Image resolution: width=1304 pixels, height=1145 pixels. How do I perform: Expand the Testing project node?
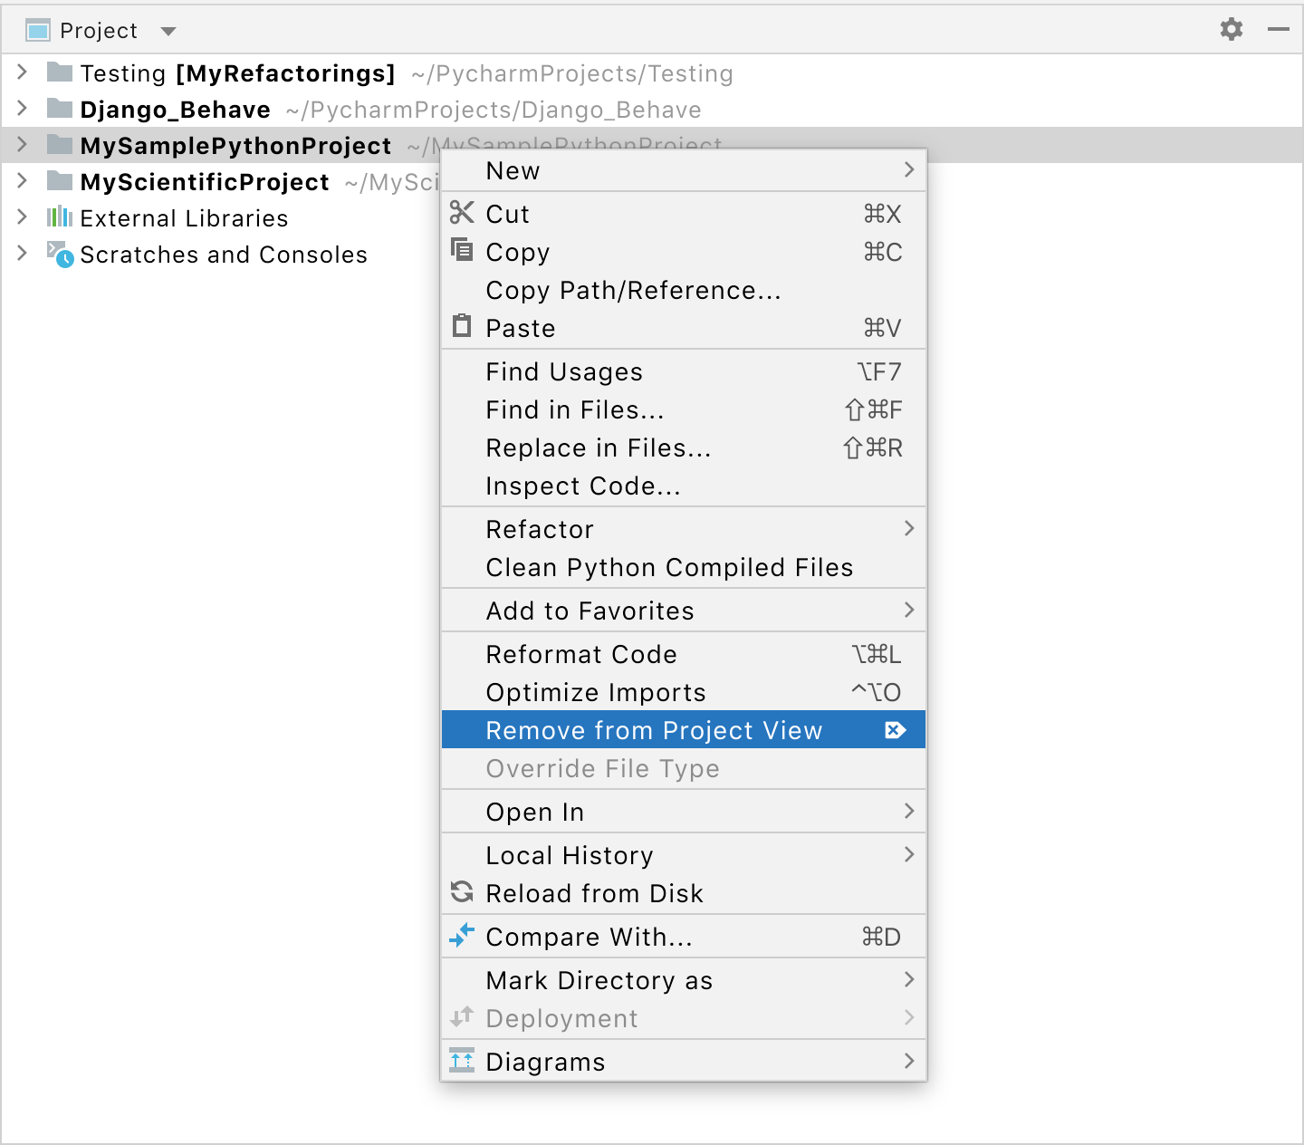(x=22, y=72)
